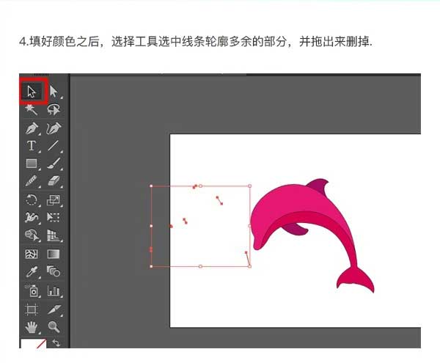Select the Zoom magnifier tool

click(54, 327)
